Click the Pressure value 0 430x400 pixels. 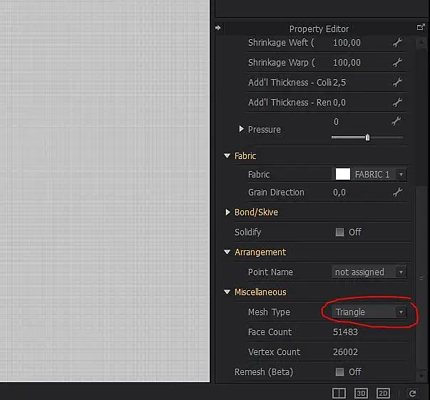tap(336, 121)
